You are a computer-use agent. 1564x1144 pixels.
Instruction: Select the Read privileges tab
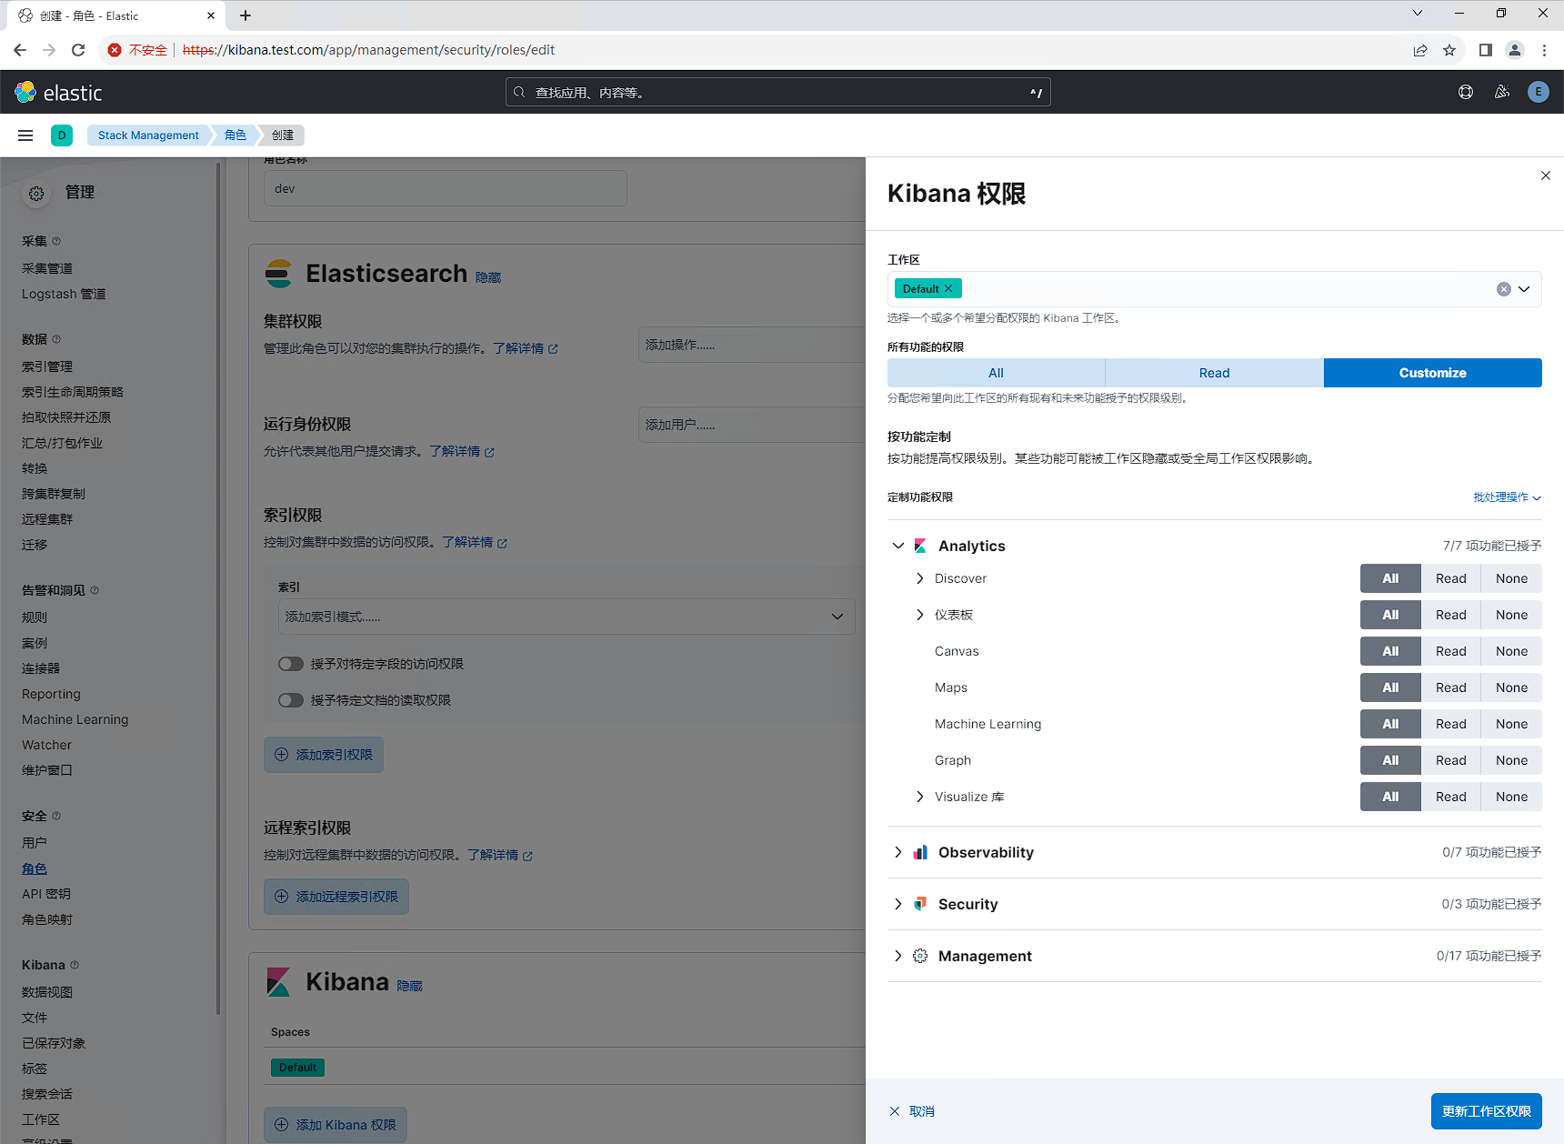(1215, 373)
